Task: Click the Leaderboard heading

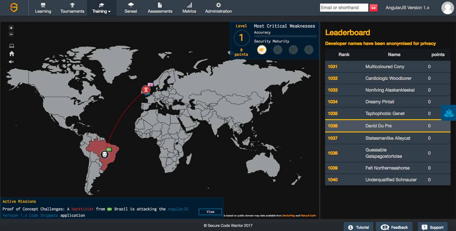Action: pyautogui.click(x=348, y=32)
